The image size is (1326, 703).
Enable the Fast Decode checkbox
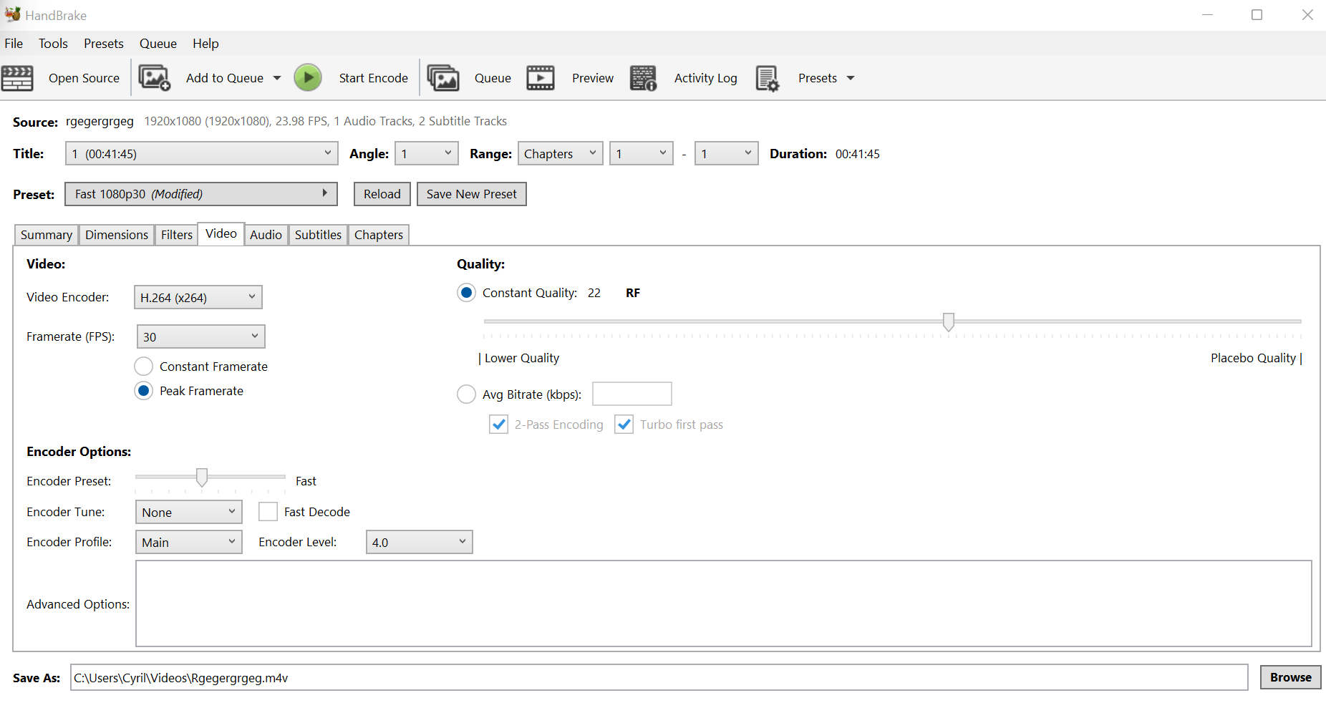point(268,511)
